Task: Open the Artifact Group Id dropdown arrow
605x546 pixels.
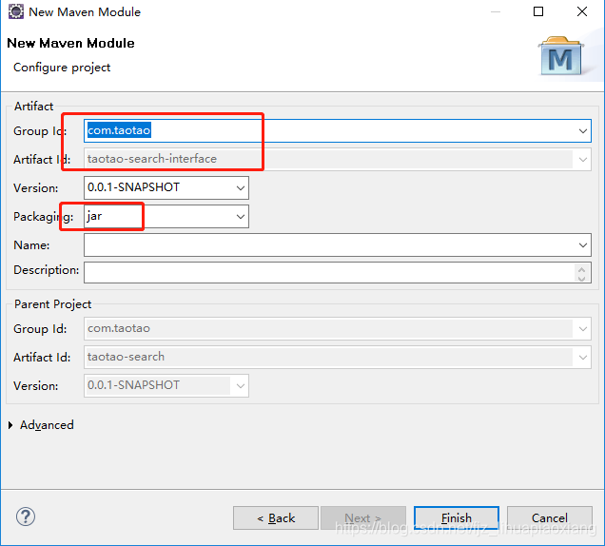Action: (582, 131)
